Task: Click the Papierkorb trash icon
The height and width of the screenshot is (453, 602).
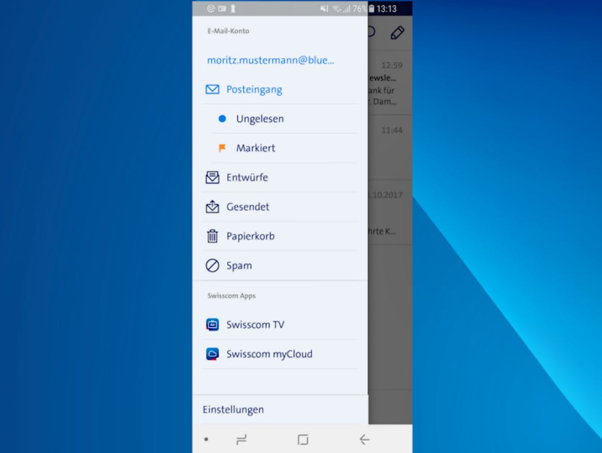Action: point(213,236)
